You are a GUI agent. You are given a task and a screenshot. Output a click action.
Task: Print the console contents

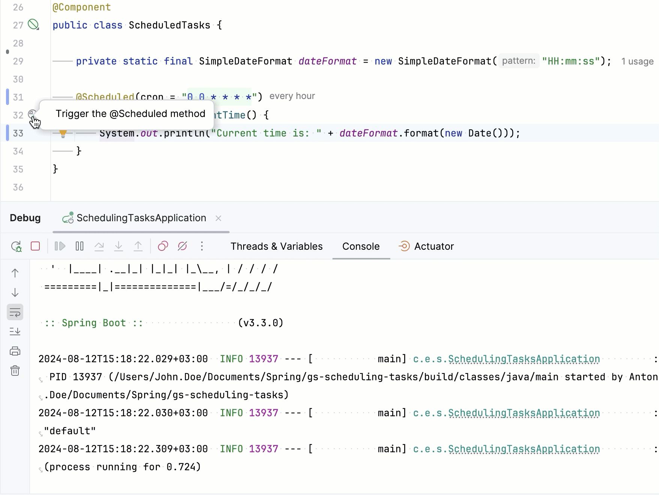click(15, 351)
